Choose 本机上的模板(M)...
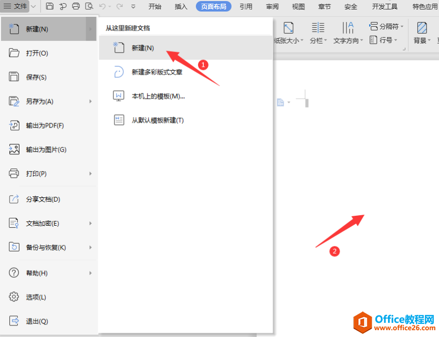 pyautogui.click(x=185, y=96)
